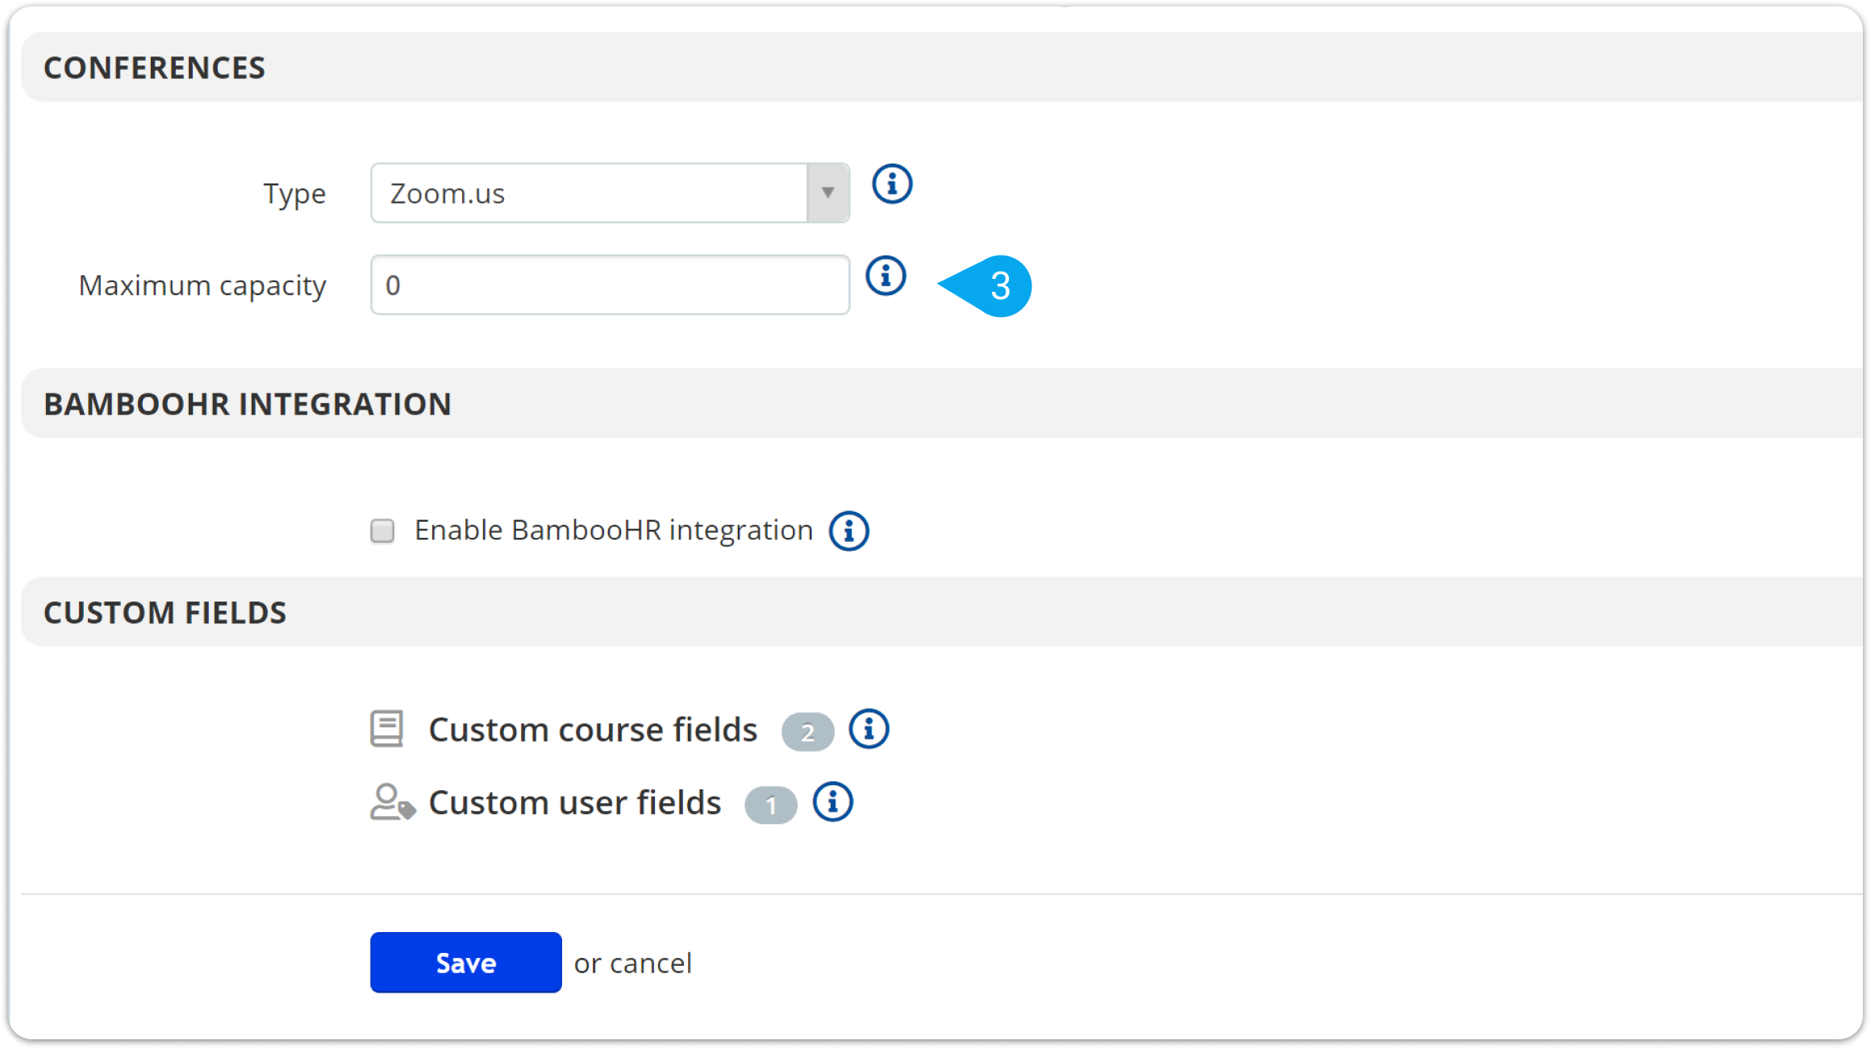This screenshot has width=1871, height=1049.
Task: Open Custom course fields link
Action: click(593, 730)
